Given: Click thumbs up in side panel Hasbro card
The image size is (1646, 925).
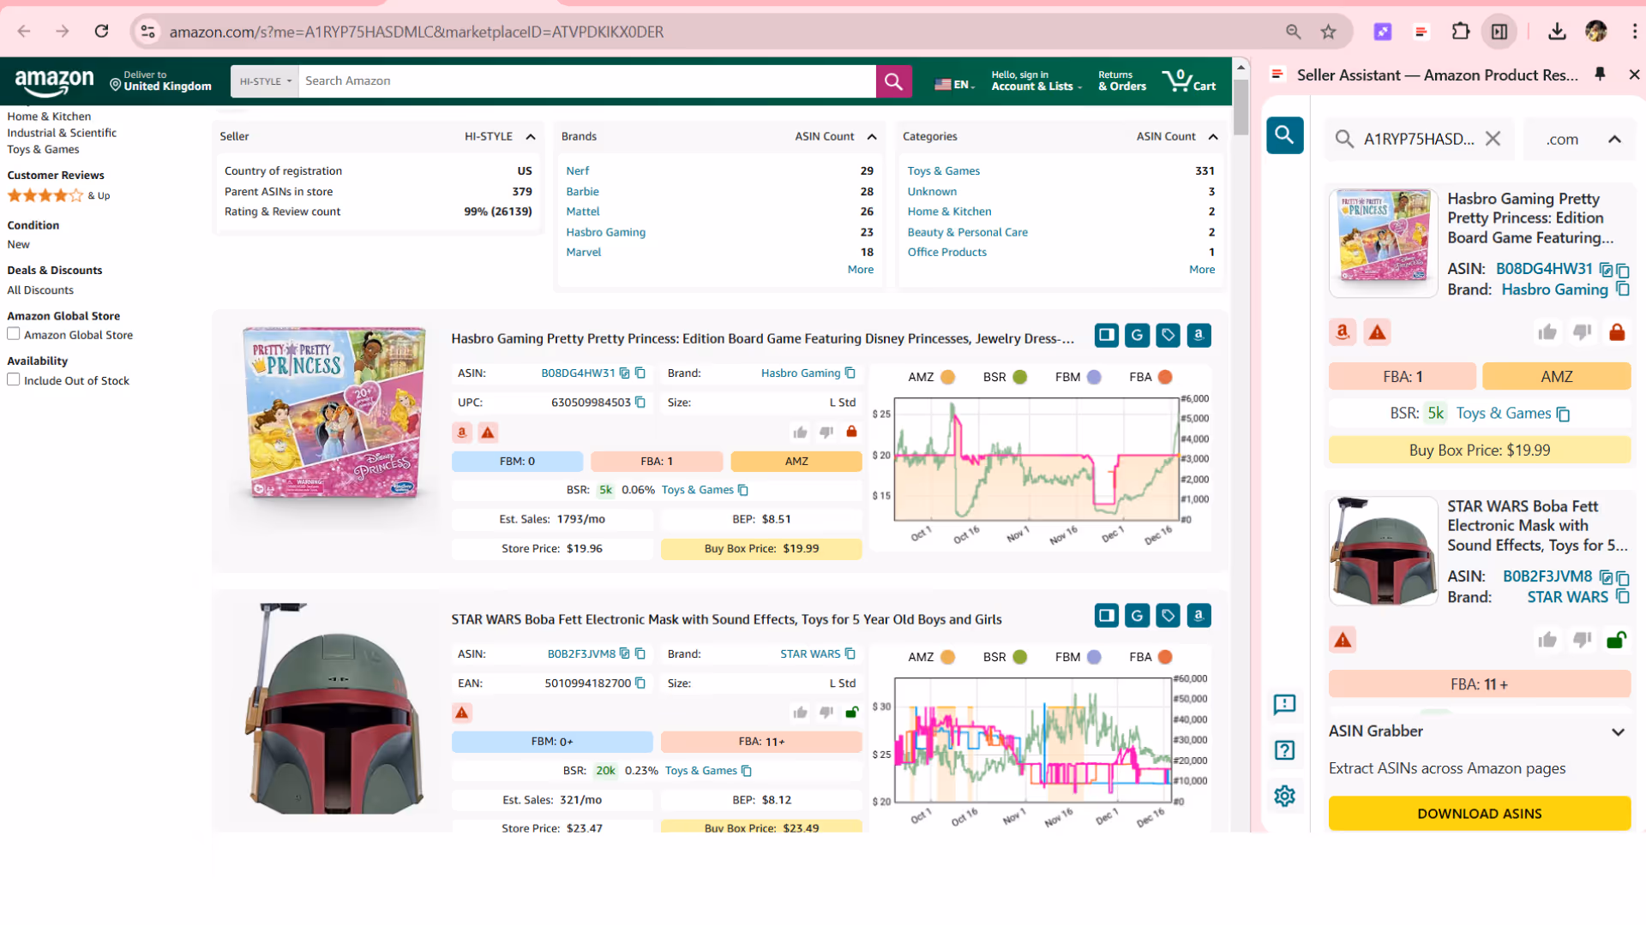Looking at the screenshot, I should pos(1547,331).
